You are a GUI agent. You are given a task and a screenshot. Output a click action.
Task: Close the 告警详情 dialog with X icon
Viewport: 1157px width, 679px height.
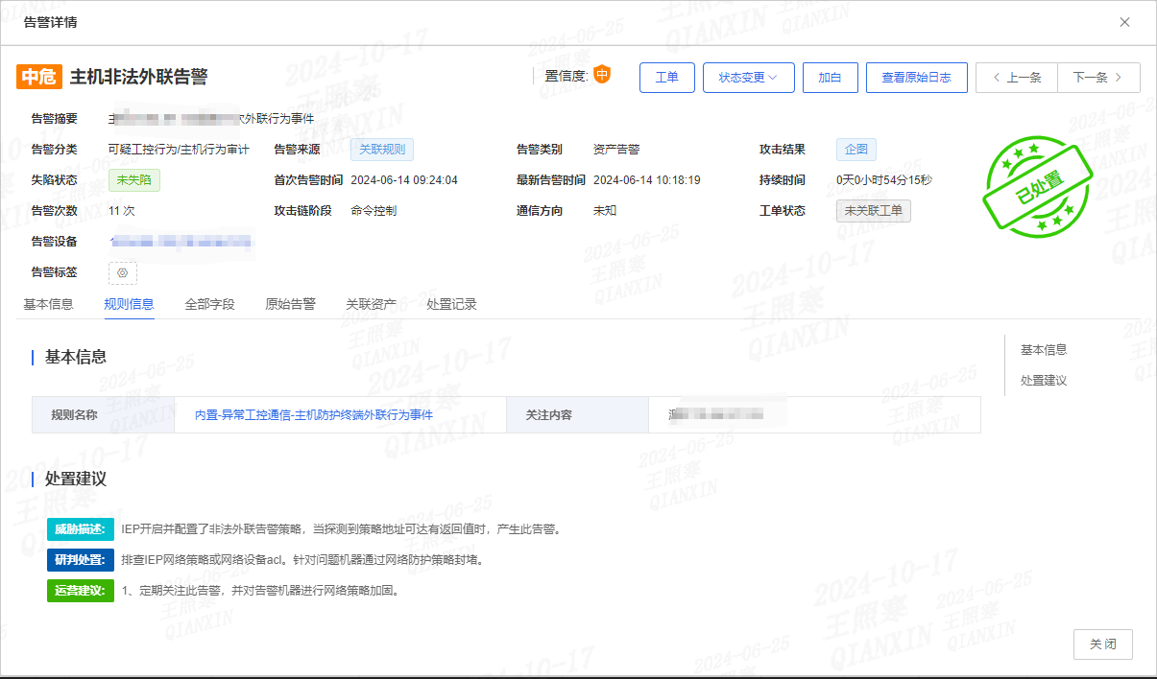pyautogui.click(x=1124, y=22)
